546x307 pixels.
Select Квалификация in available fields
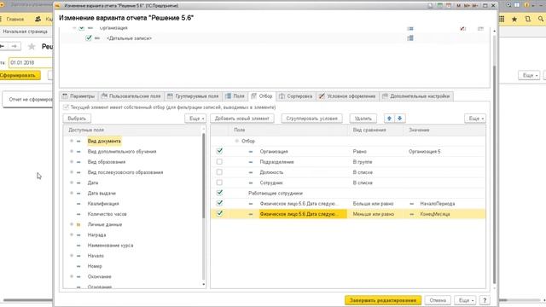click(103, 204)
